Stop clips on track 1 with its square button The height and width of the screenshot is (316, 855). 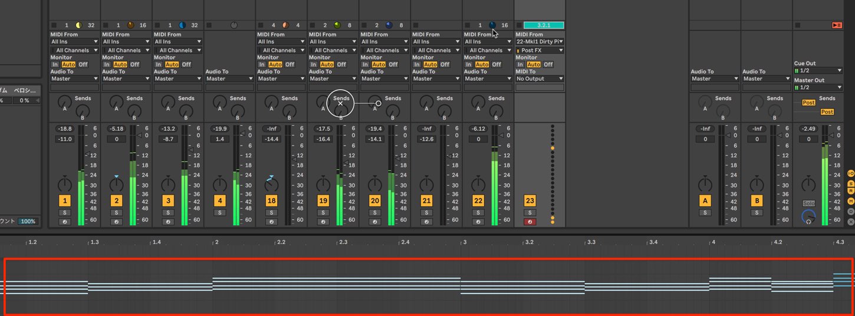coord(54,25)
